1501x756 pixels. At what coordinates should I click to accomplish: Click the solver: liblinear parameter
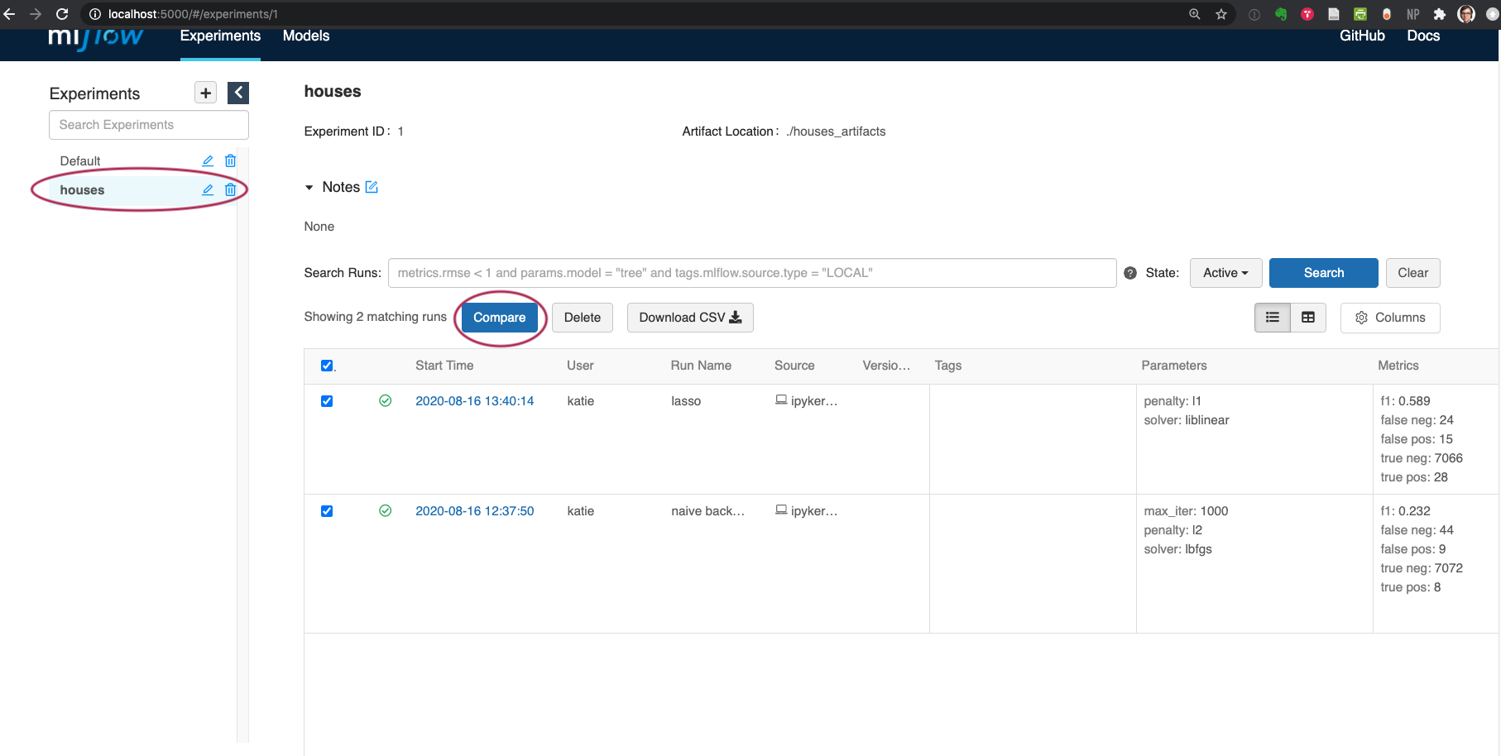pyautogui.click(x=1187, y=420)
